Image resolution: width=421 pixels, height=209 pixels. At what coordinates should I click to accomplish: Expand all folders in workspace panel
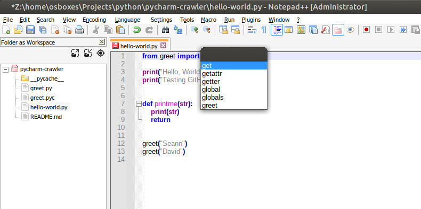75,53
